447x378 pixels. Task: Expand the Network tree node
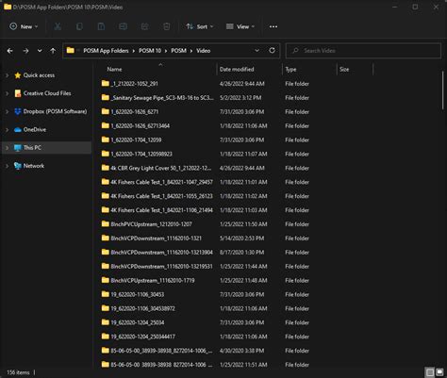tap(7, 166)
